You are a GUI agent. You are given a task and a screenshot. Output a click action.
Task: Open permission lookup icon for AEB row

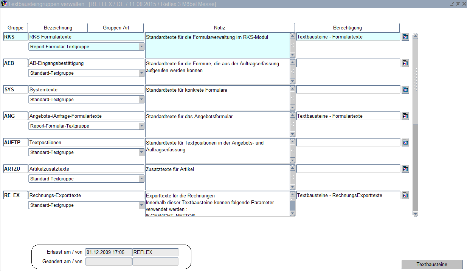coord(405,63)
